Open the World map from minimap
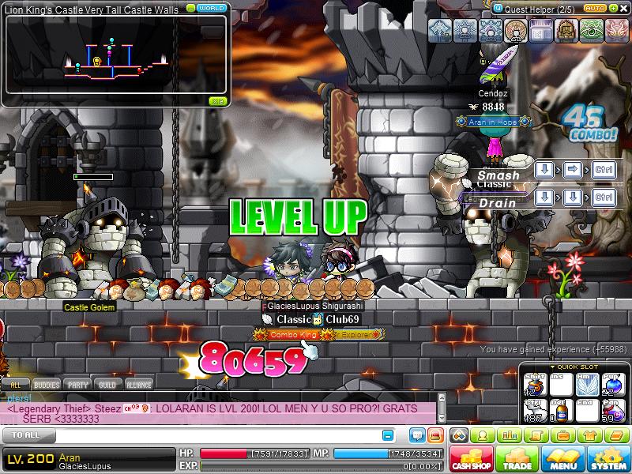 point(212,8)
